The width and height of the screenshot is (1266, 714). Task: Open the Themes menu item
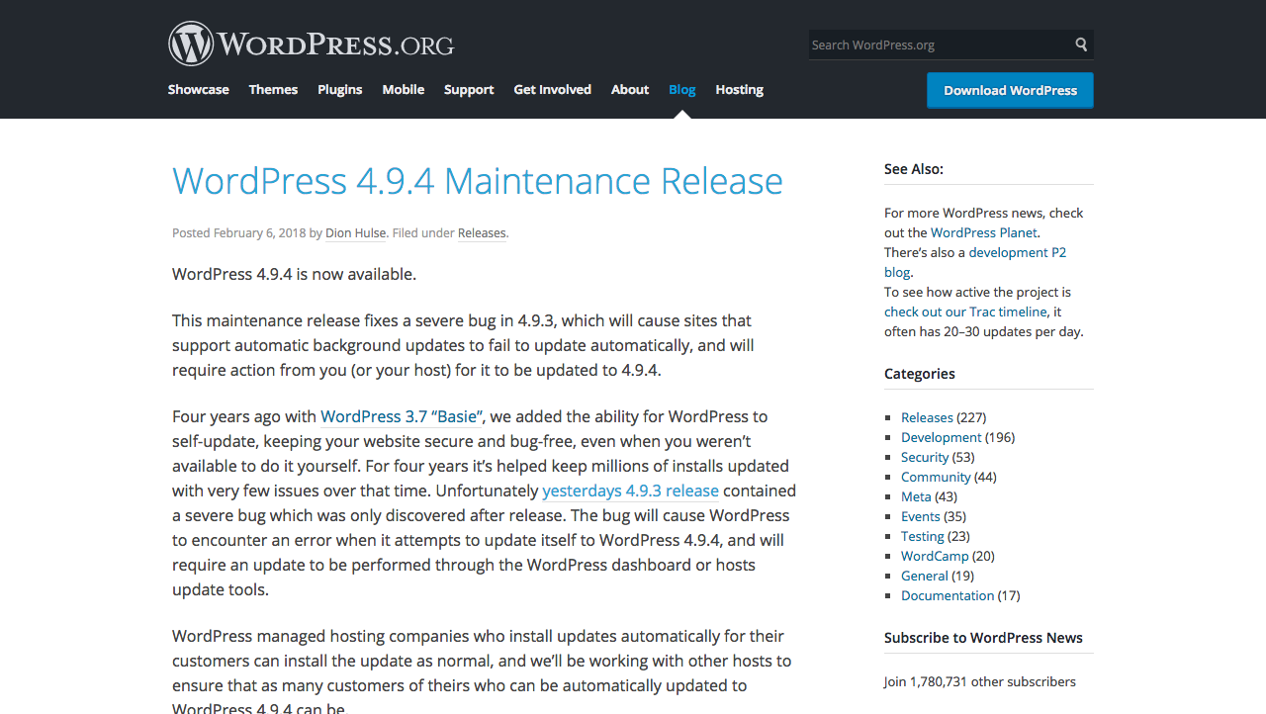[273, 89]
